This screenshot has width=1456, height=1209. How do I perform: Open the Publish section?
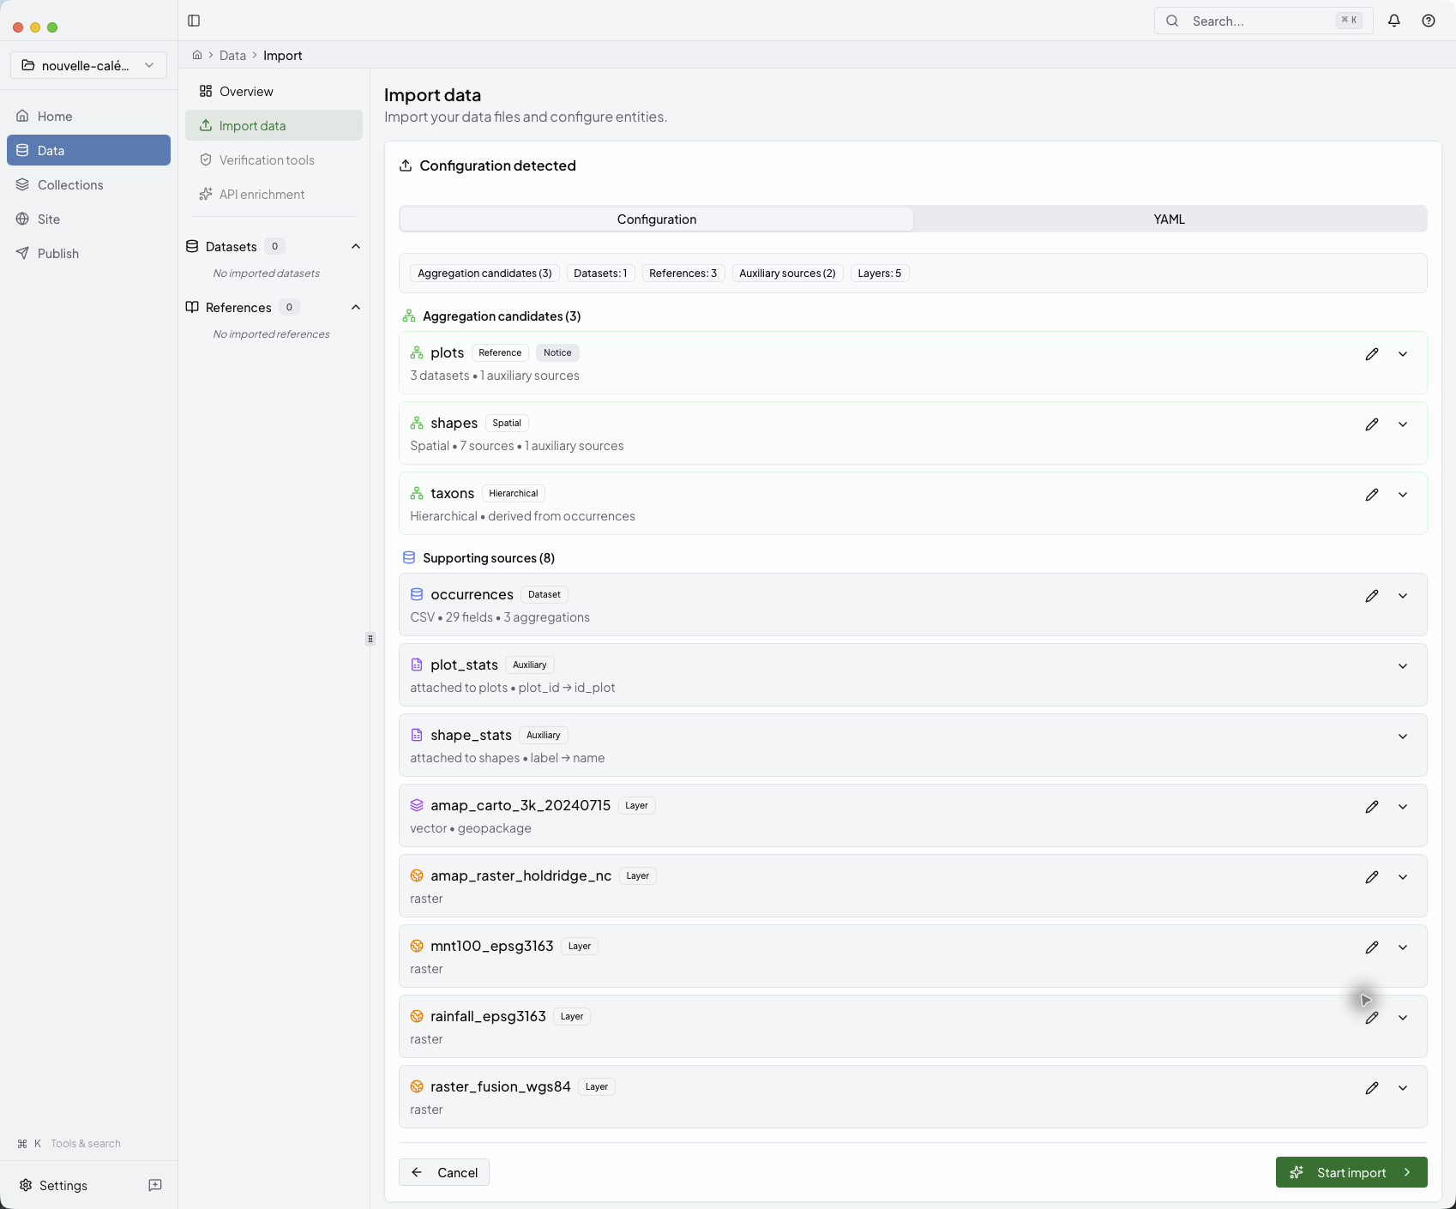pyautogui.click(x=88, y=253)
